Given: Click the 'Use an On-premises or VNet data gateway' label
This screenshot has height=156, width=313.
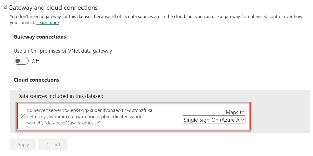Looking at the screenshot, I should point(63,51).
